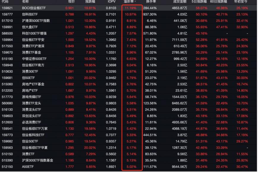This screenshot has height=172, width=258.
Task: Sort by the 5日涨跌幅 column header
Action: pos(199,1)
